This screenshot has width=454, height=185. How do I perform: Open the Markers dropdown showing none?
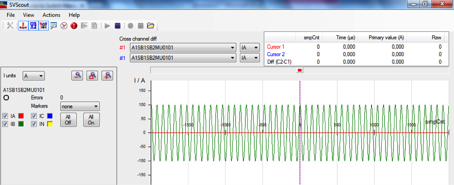pyautogui.click(x=80, y=106)
